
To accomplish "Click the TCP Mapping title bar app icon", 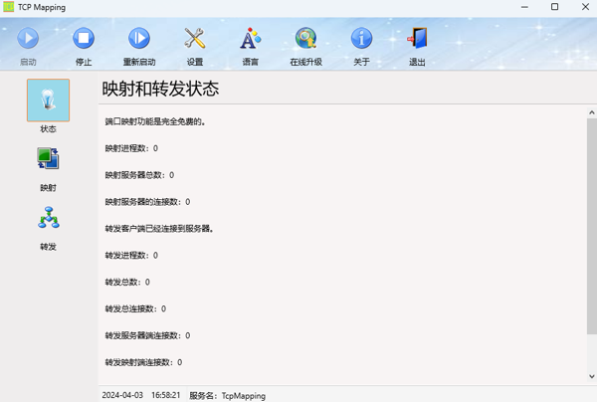I will [9, 7].
